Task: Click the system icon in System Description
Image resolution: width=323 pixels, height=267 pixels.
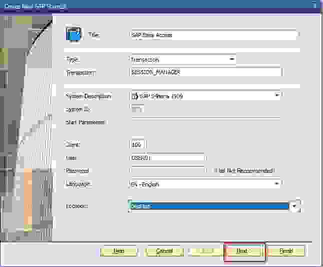Action: tap(134, 96)
